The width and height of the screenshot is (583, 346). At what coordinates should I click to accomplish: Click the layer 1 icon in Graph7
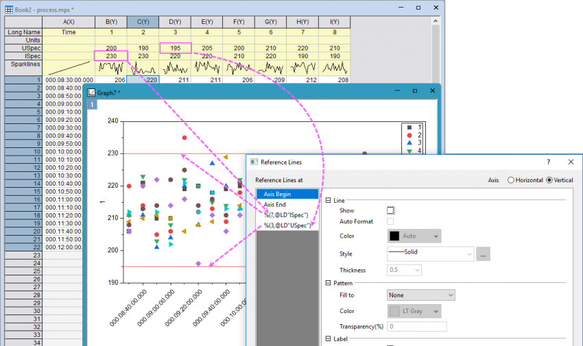(92, 105)
